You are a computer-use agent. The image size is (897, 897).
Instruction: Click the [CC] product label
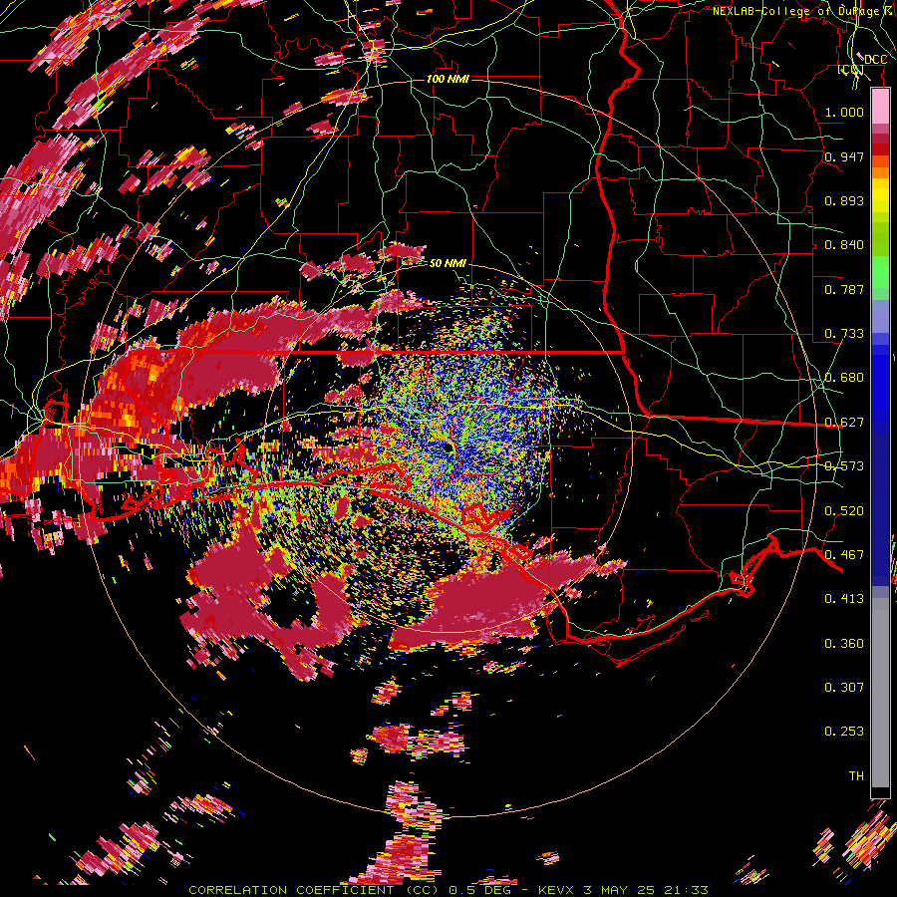coord(851,70)
